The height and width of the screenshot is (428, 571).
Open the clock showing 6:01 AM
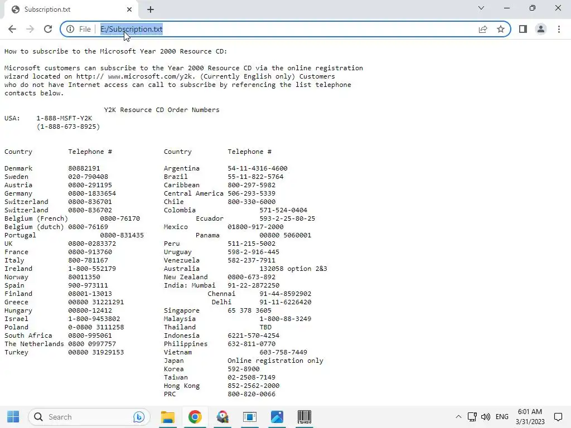(530, 417)
